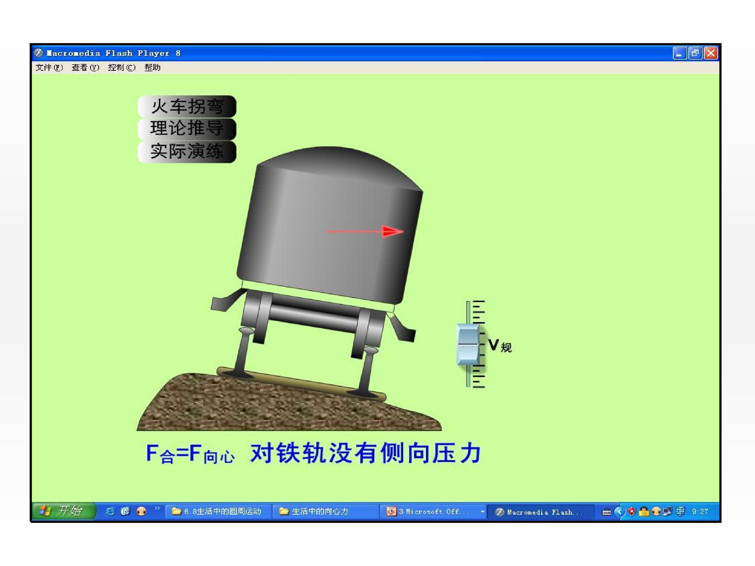Restore down the Flash Player window

click(695, 53)
